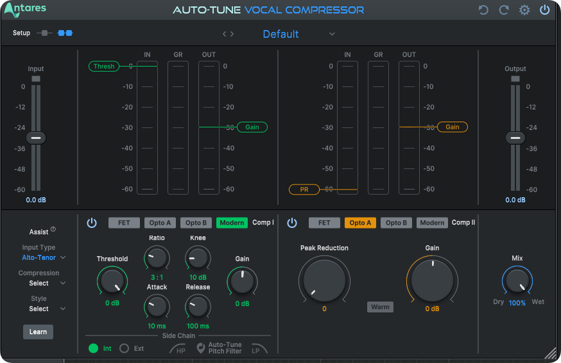The height and width of the screenshot is (363, 561).
Task: Click the Output clip indicator above fader
Action: [515, 79]
